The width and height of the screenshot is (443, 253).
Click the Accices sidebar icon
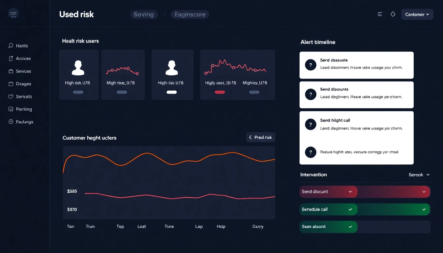(11, 58)
